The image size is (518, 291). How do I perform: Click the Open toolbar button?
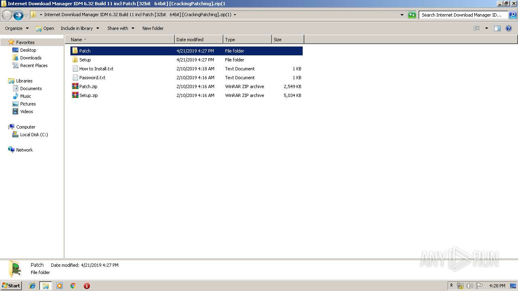point(45,28)
